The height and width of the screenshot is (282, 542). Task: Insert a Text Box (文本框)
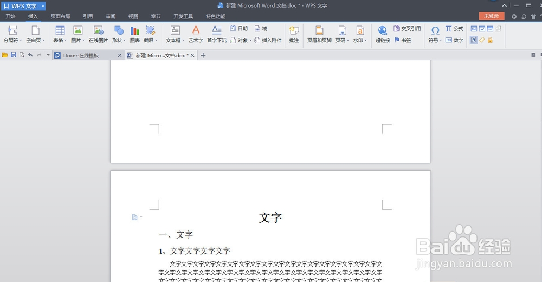click(175, 34)
